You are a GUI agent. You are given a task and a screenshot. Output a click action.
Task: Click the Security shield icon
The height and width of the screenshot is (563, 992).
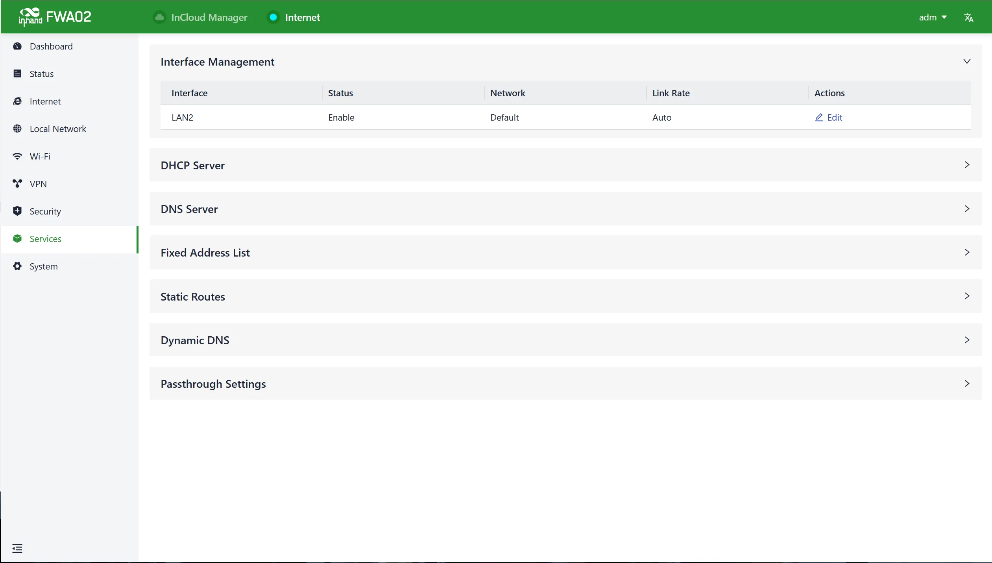point(17,211)
